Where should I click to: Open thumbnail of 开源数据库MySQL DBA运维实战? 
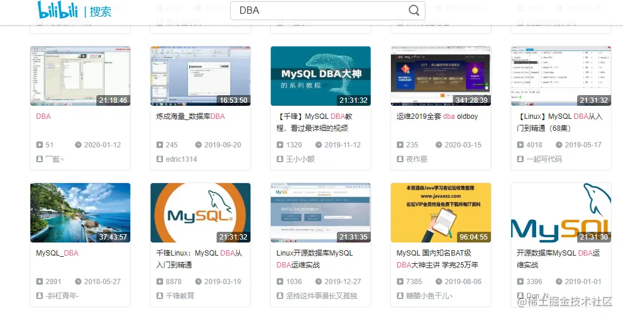click(x=561, y=212)
